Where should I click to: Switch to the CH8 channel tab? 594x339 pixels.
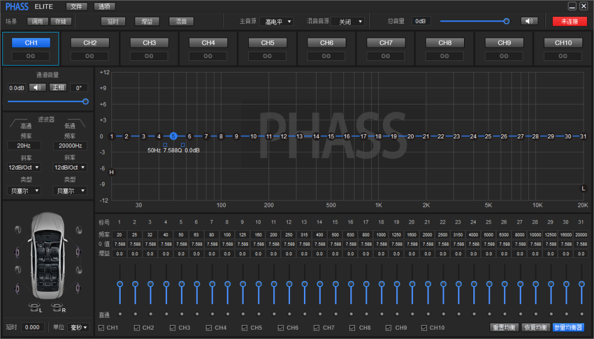pyautogui.click(x=445, y=43)
